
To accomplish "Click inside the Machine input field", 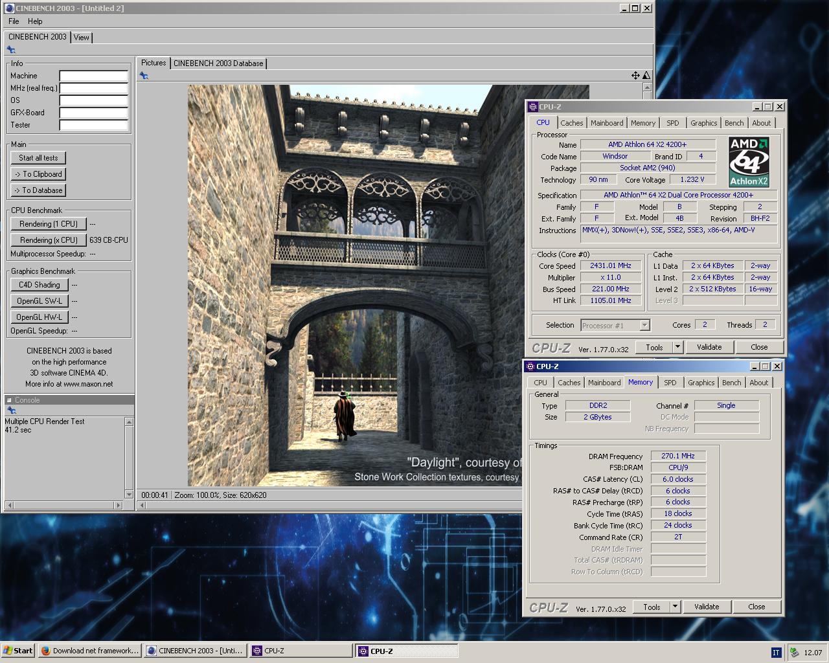I will click(x=94, y=76).
